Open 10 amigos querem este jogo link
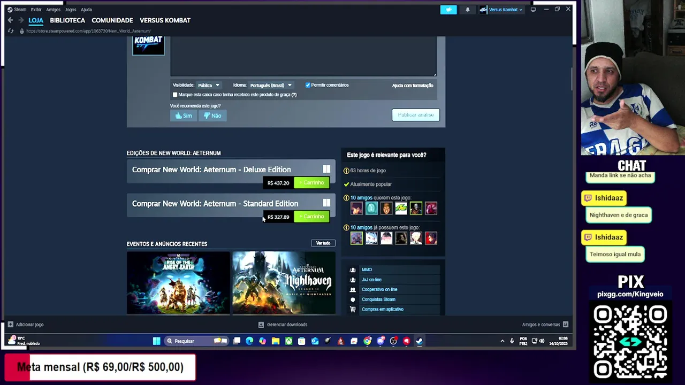Screen dimensions: 685x385 point(380,198)
